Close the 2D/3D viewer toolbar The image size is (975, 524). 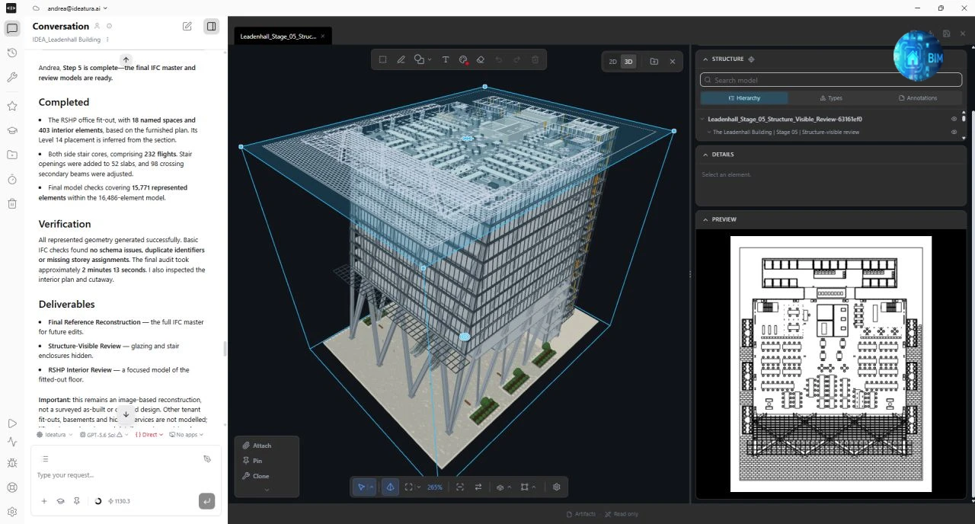tap(672, 62)
